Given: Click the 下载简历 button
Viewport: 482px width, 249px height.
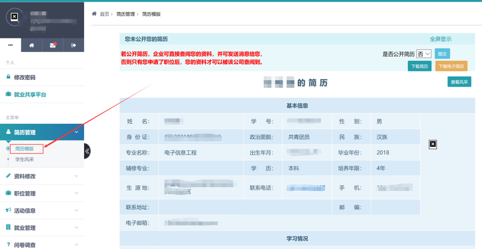Looking at the screenshot, I should (420, 66).
